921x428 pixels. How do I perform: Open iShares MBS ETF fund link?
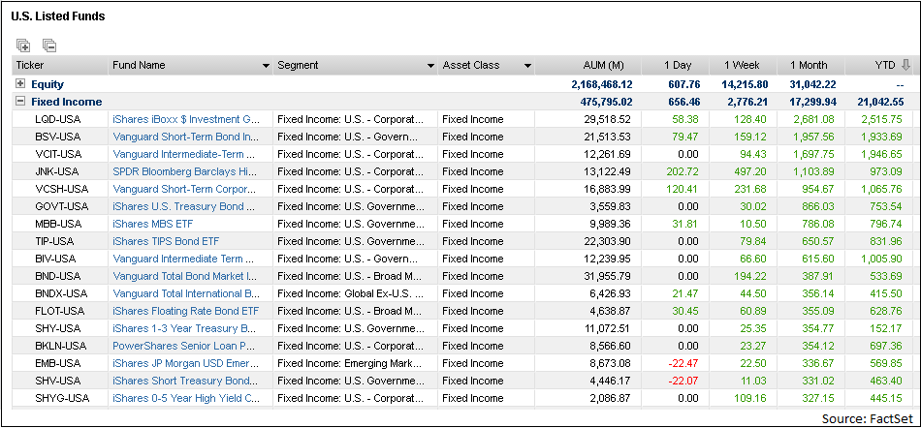click(153, 224)
